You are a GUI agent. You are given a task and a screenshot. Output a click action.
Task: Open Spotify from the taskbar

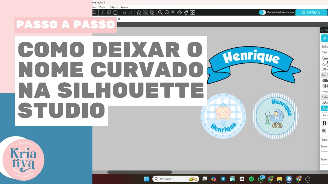tap(251, 179)
